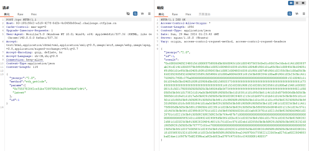
Task: Switch request view to Raw tab
Action: (x=20, y=14)
